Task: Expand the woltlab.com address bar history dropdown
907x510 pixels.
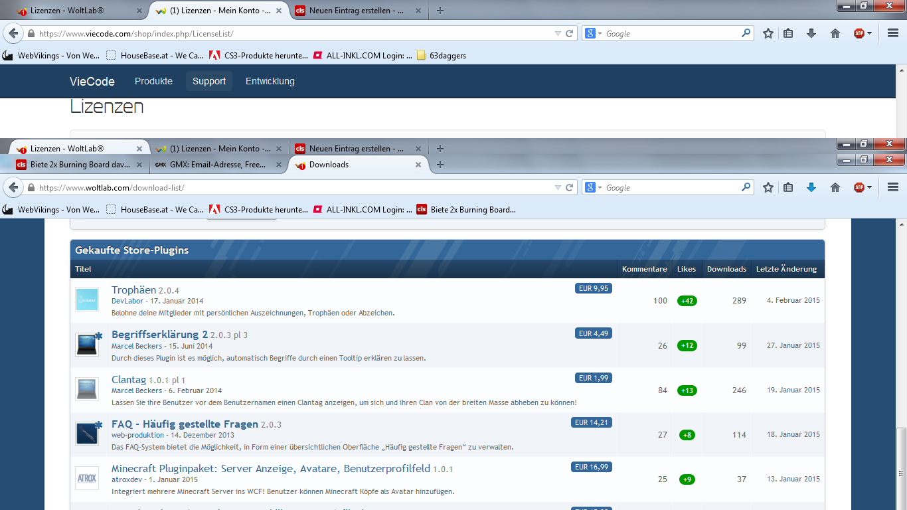Action: point(558,188)
